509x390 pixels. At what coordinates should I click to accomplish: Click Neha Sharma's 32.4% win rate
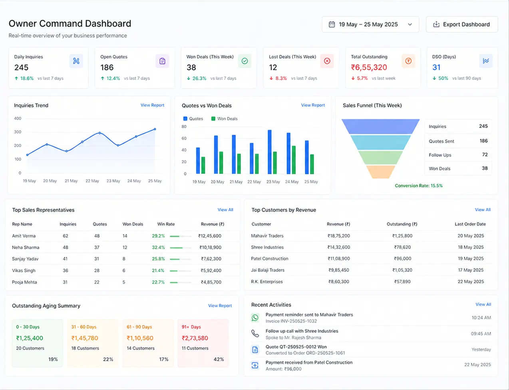[158, 248]
